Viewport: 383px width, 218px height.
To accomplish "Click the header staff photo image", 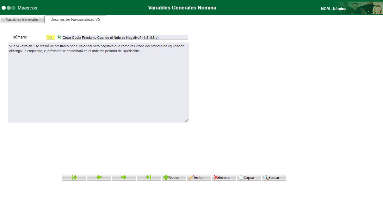I will coord(362,8).
